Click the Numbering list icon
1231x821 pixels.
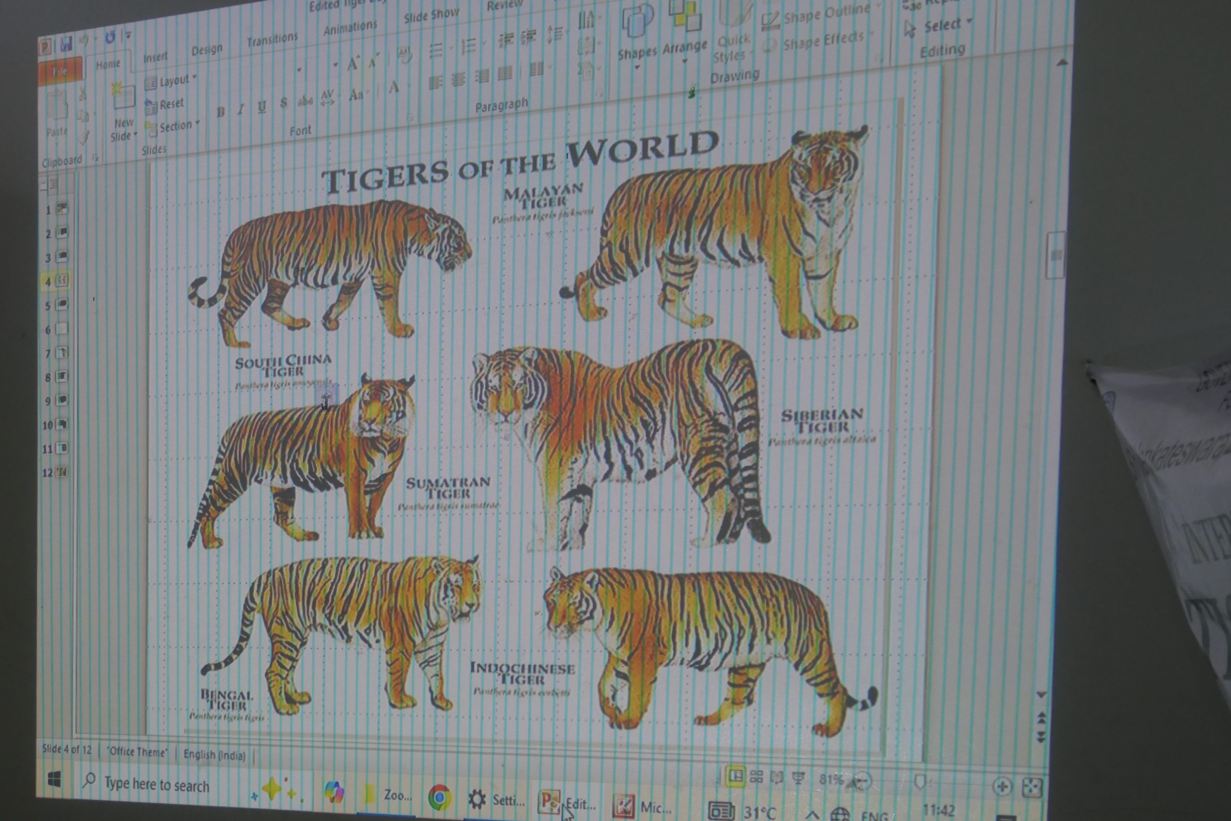(x=468, y=46)
